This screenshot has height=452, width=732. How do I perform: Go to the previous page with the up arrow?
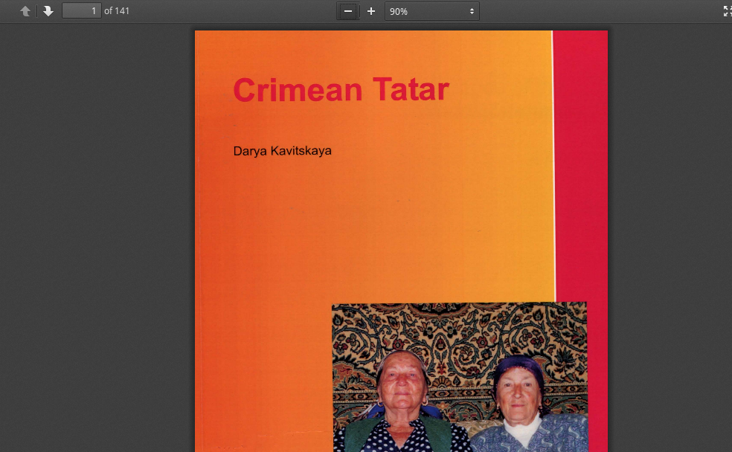coord(25,11)
